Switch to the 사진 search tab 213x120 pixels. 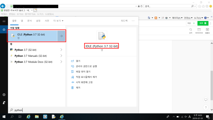pos(47,21)
